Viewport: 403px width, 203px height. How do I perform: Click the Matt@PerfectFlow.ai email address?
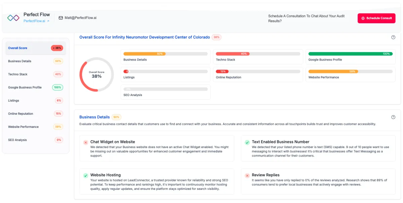point(81,18)
